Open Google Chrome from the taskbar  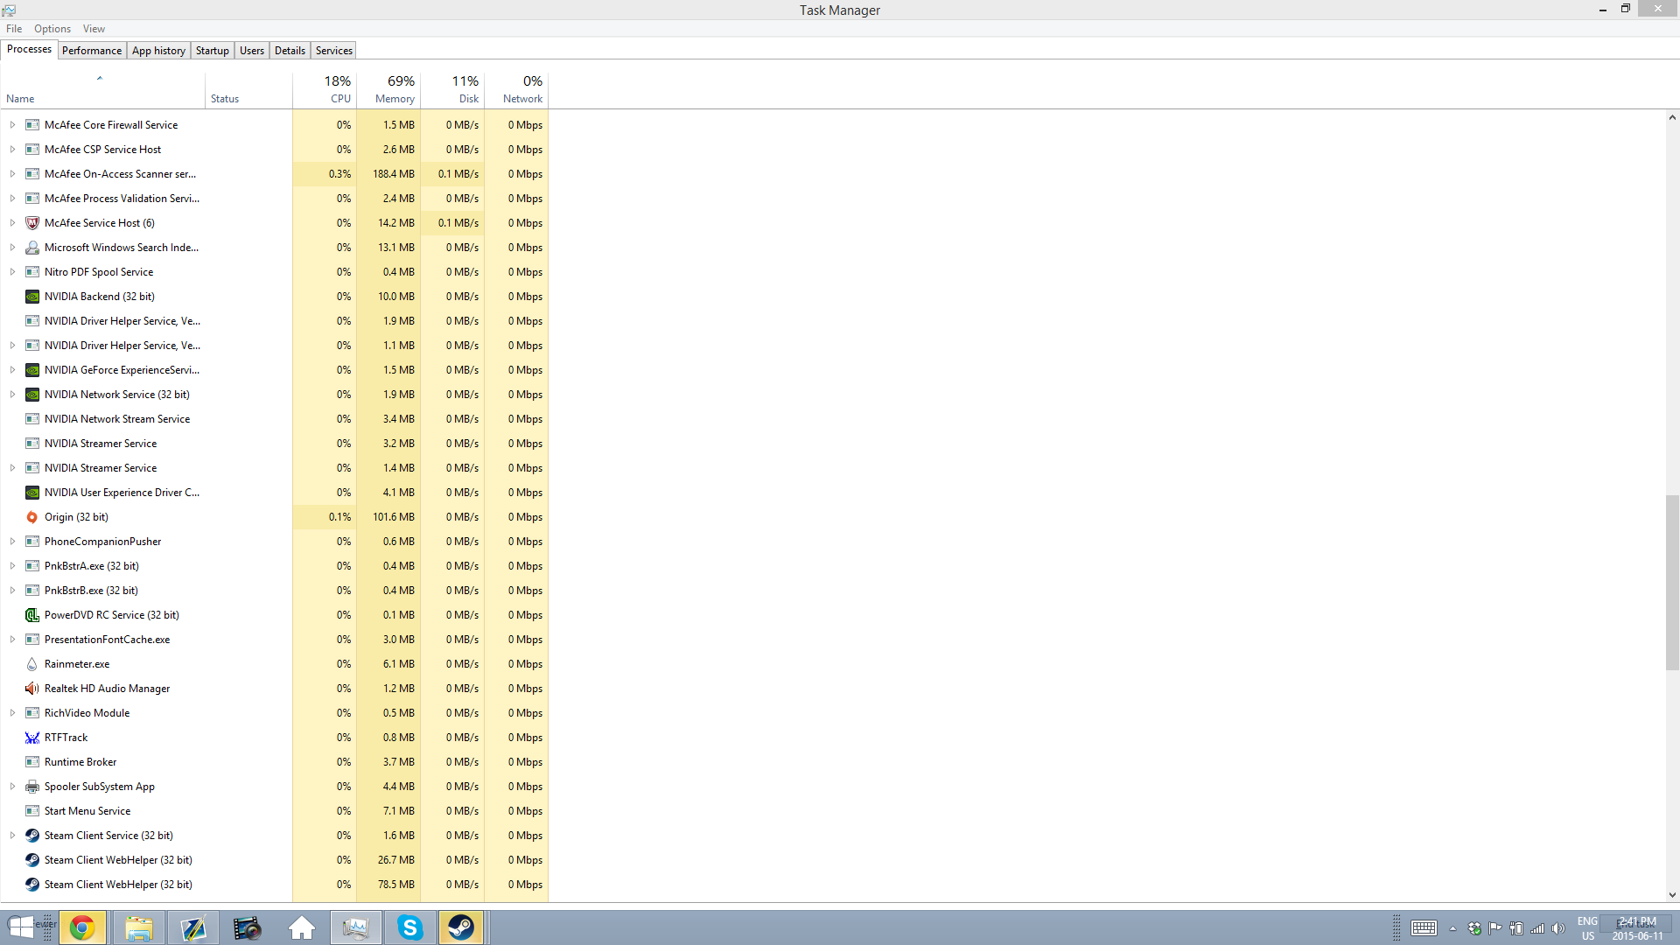tap(82, 927)
